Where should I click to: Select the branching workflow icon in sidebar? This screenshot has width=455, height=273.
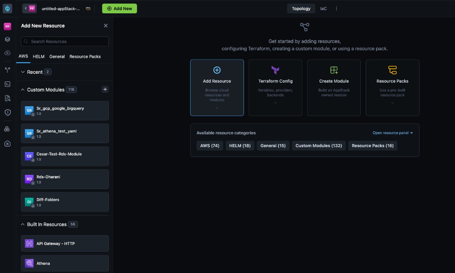click(7, 69)
